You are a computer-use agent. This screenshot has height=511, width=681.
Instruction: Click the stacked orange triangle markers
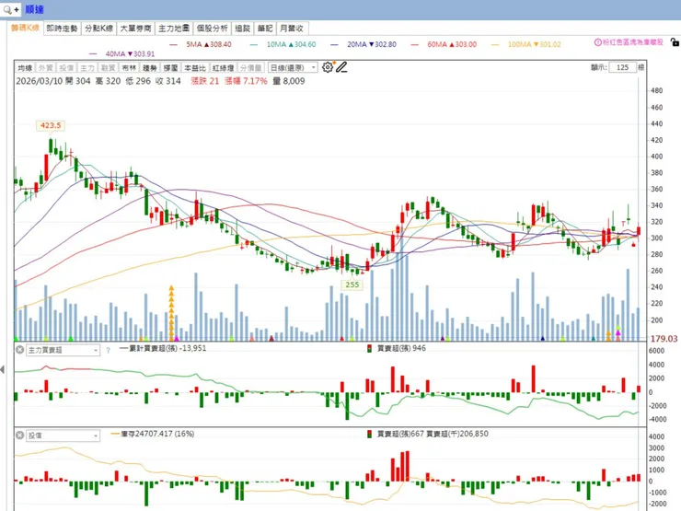[x=171, y=312]
